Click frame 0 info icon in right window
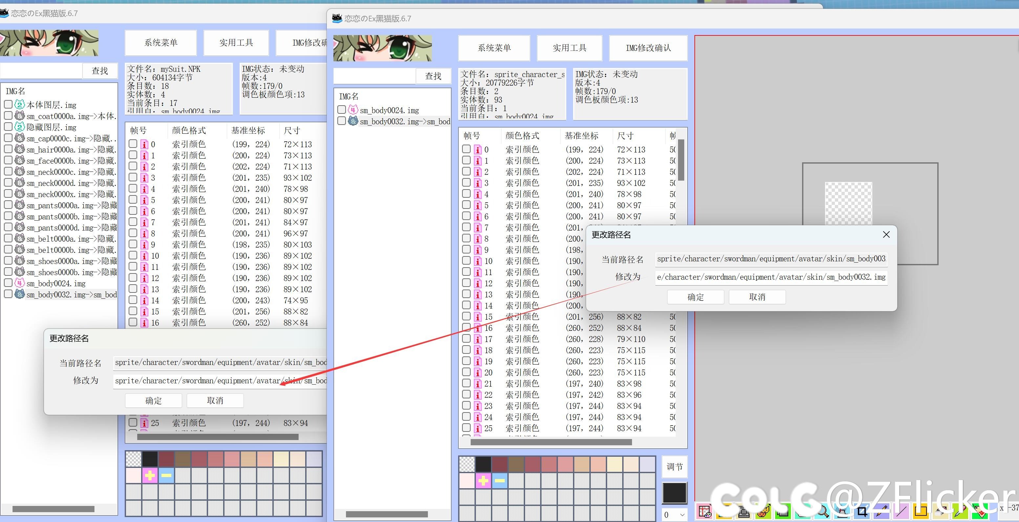 (478, 150)
